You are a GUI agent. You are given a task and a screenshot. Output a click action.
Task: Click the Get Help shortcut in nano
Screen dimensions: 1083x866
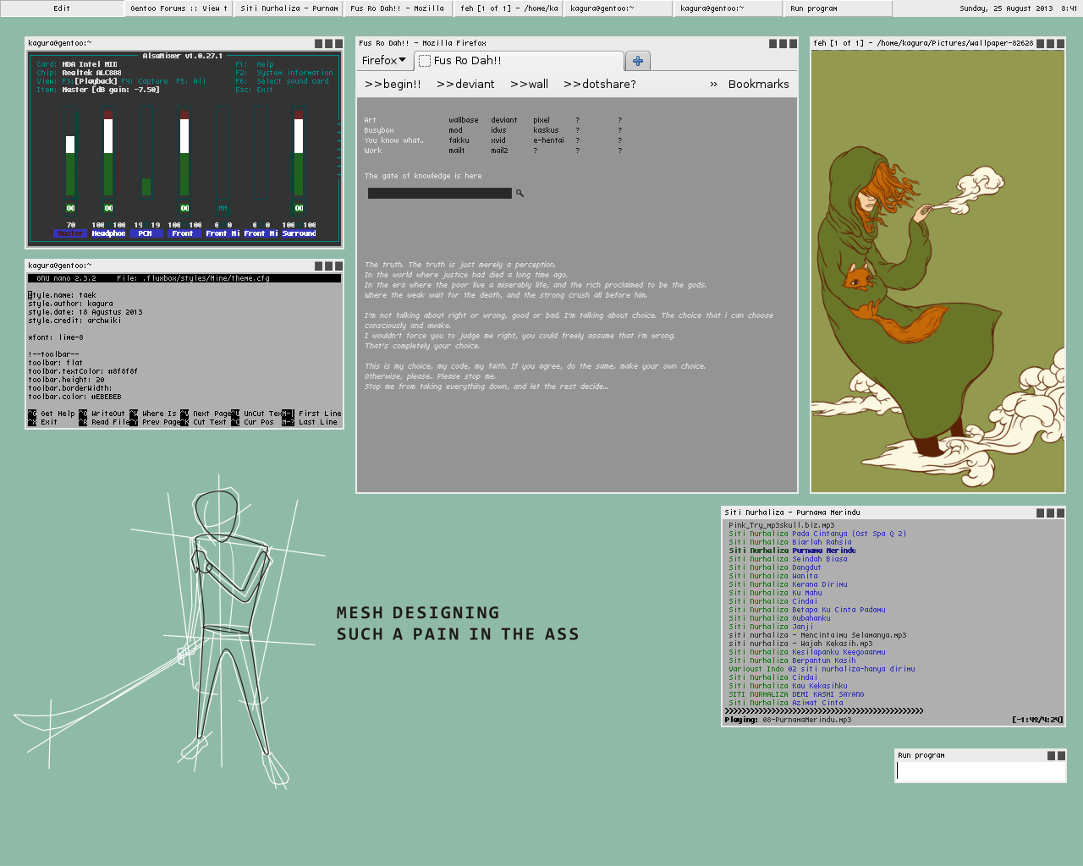click(x=52, y=414)
